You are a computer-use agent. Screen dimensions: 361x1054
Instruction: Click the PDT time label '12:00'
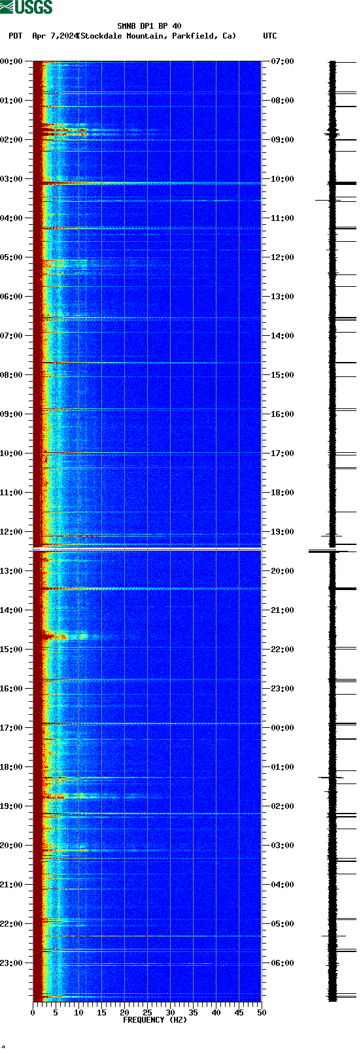12,532
